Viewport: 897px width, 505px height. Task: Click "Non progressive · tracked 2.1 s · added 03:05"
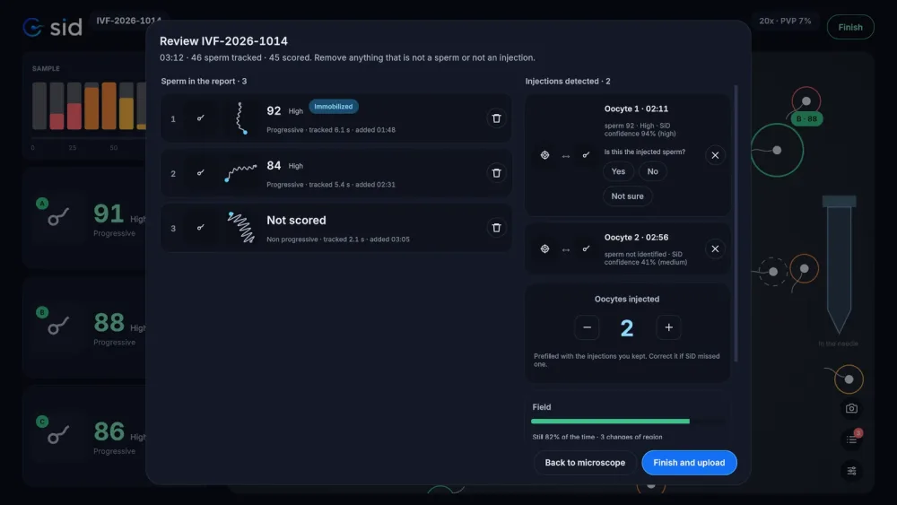pos(338,239)
